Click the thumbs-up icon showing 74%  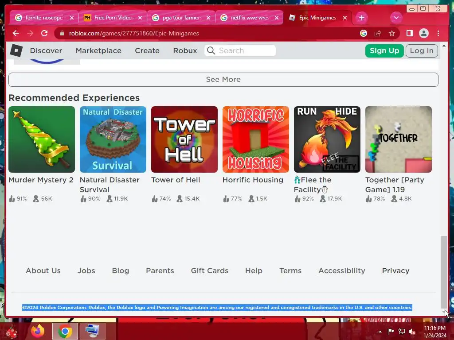pos(155,199)
